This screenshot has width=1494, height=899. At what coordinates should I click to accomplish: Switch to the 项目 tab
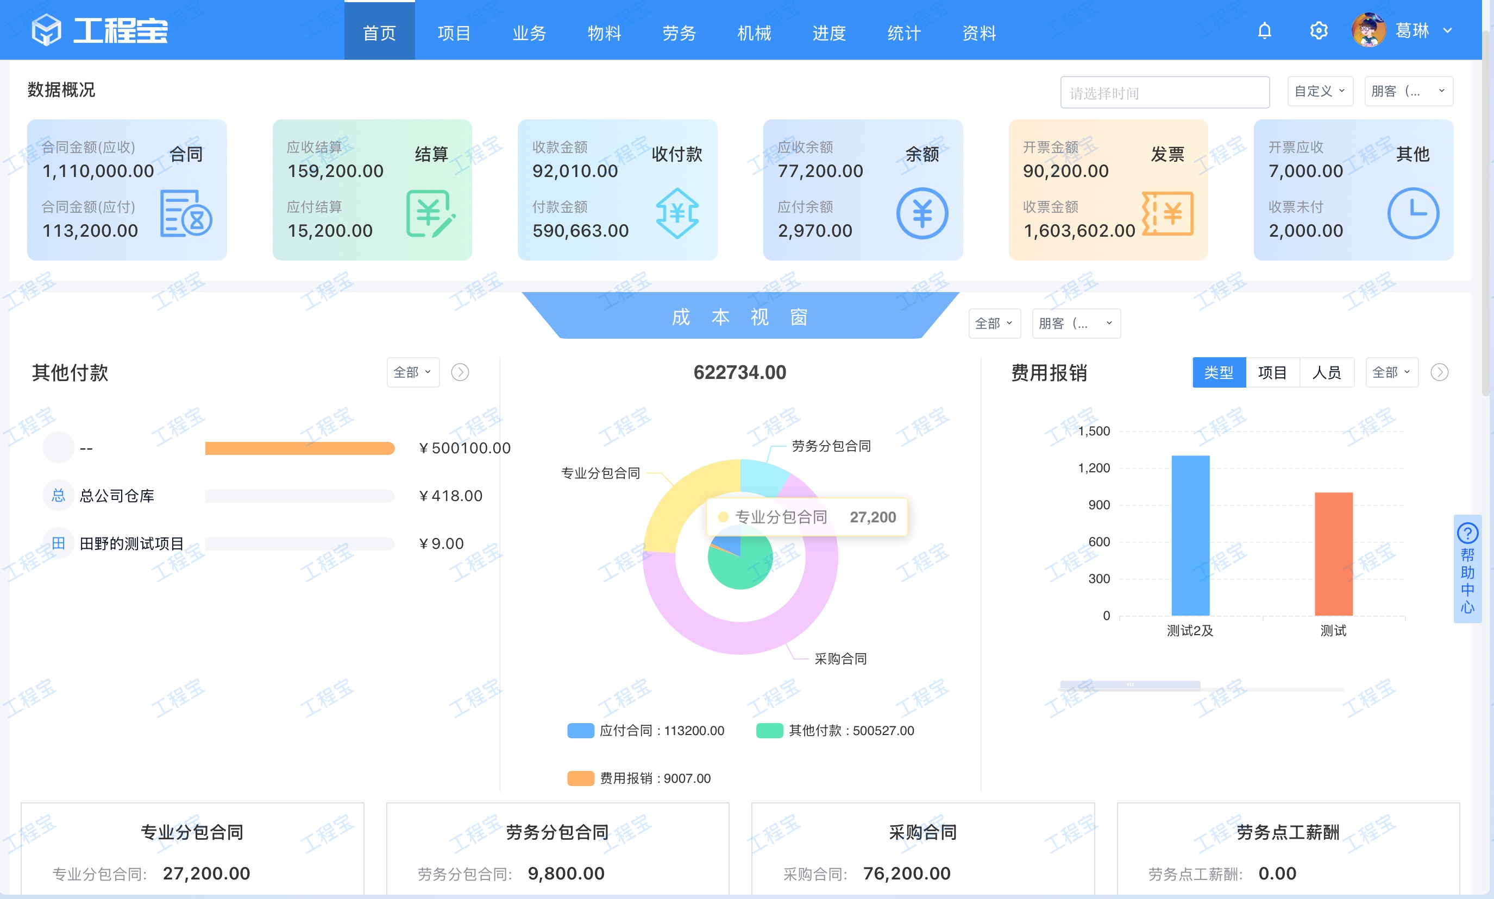pyautogui.click(x=454, y=33)
